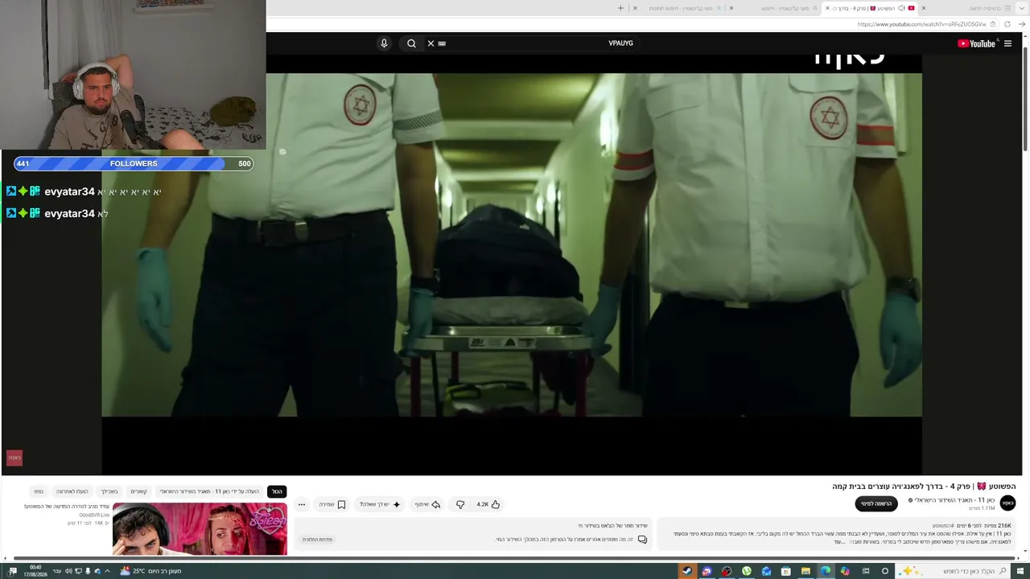This screenshot has width=1030, height=579.
Task: Select the הועלו לאחרונה filter chip
Action: coord(72,491)
